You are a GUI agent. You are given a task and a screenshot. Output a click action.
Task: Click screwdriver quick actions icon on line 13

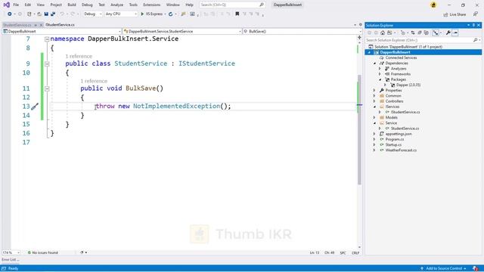tap(35, 107)
